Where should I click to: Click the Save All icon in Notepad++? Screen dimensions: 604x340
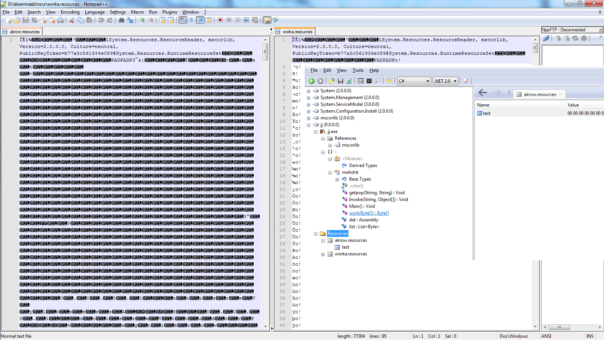point(34,20)
